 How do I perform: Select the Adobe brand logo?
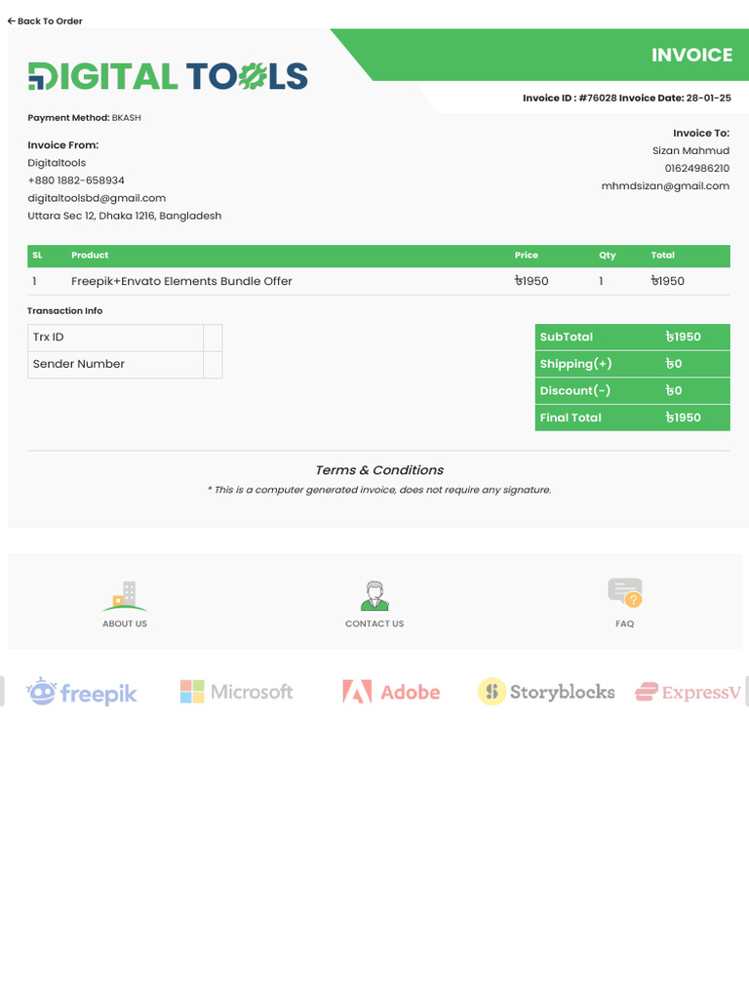pos(391,692)
